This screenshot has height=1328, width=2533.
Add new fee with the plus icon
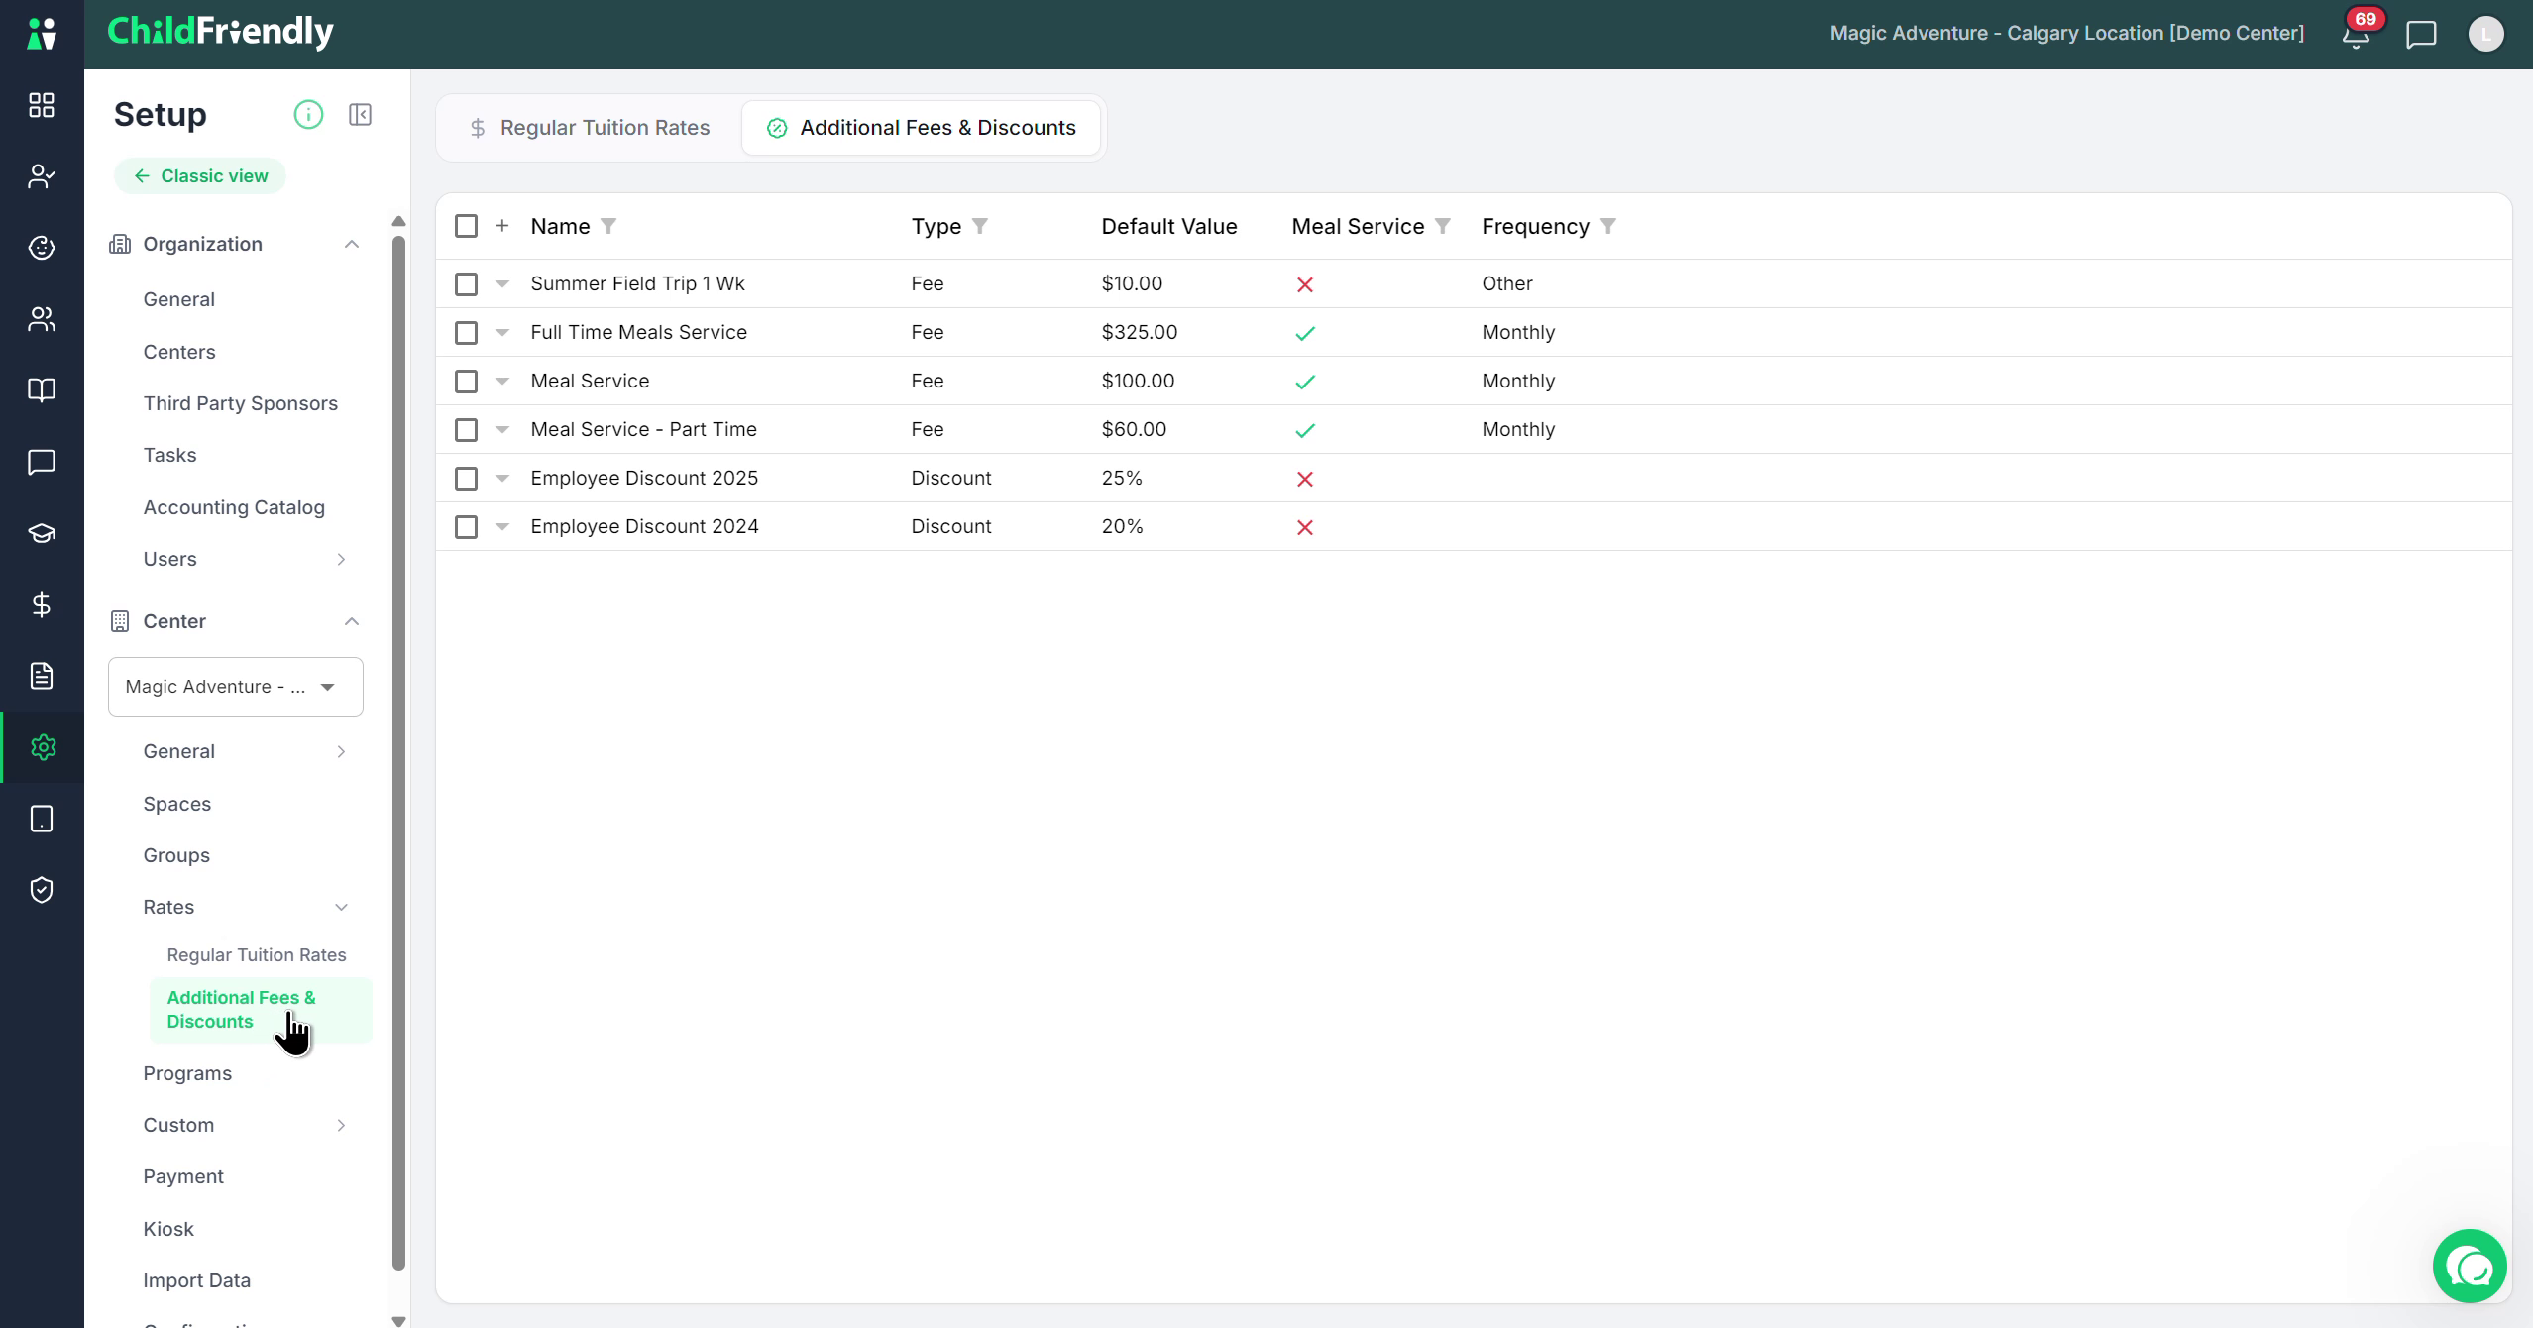click(502, 226)
